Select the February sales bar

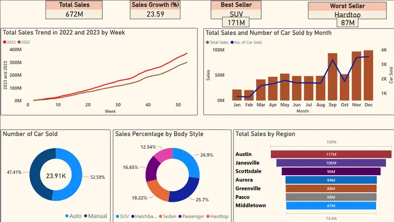coord(249,95)
